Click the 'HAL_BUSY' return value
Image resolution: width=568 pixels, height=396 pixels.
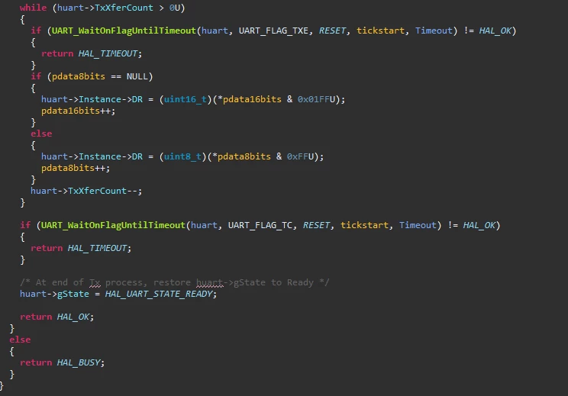click(79, 362)
